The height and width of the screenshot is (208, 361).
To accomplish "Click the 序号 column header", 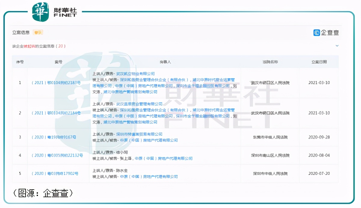I will [x=20, y=62].
